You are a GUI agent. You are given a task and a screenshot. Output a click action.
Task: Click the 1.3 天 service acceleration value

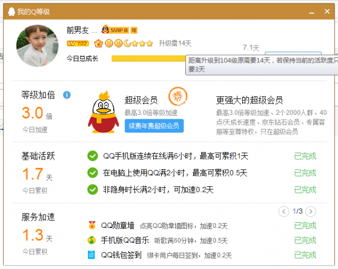[x=37, y=235]
